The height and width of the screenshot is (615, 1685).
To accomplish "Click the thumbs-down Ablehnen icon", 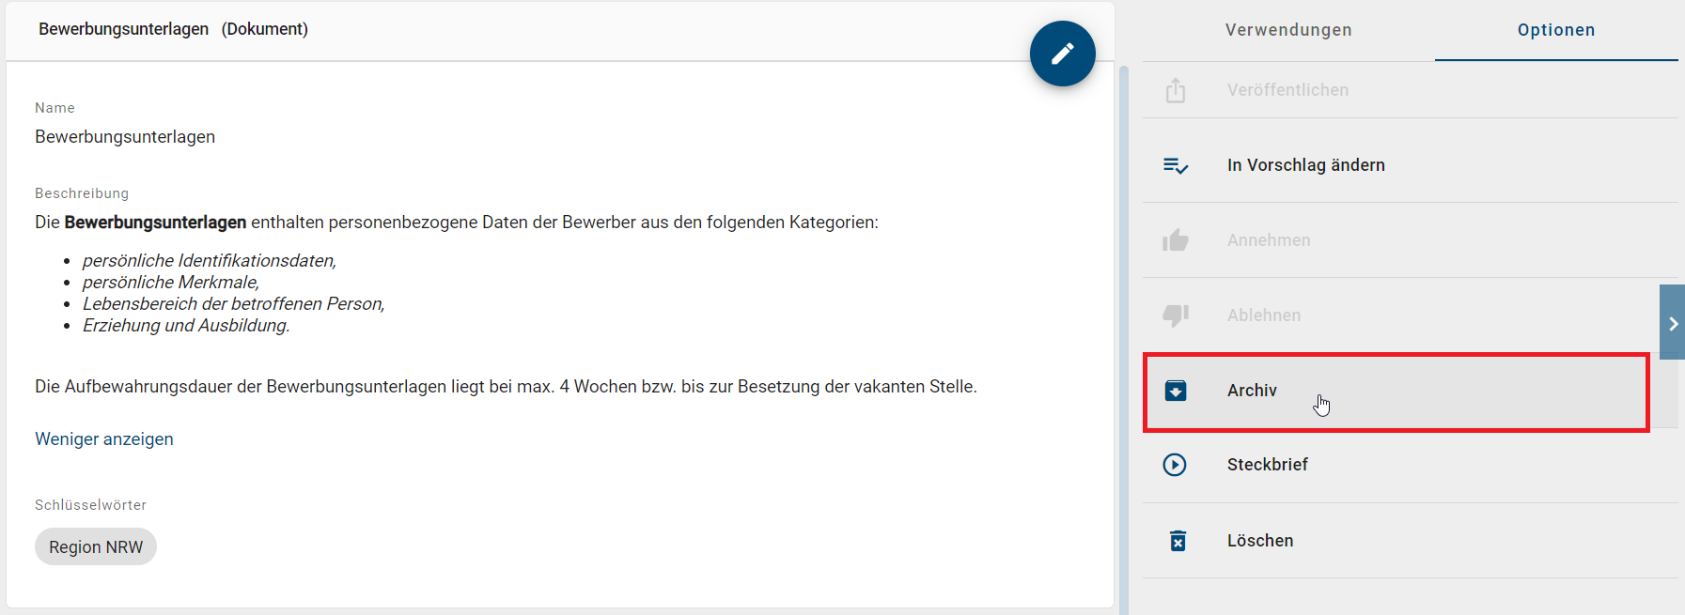I will click(1176, 315).
